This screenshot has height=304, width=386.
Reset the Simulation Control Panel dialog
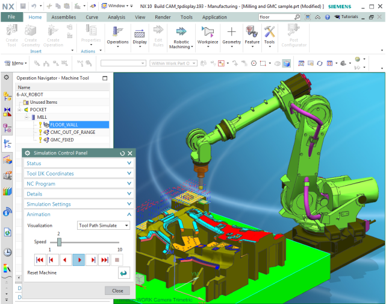coord(122,153)
